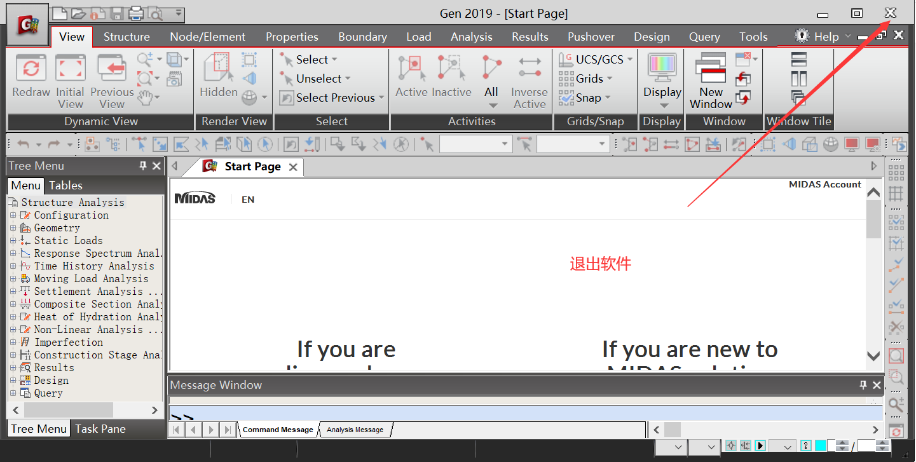Image resolution: width=916 pixels, height=462 pixels.
Task: Open the Properties ribbon tab
Action: pos(292,37)
